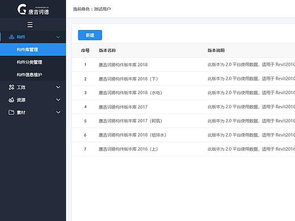
Task: Click the 版本说明 column header
Action: coord(216,50)
